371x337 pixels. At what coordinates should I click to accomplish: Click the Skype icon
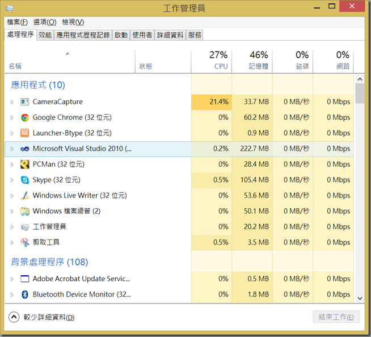(24, 180)
